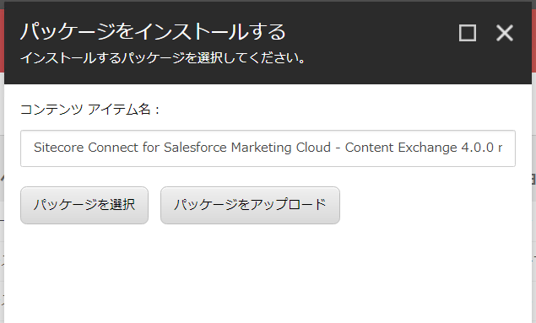Click the インストールするパッケージを選択してください subtitle

click(163, 58)
